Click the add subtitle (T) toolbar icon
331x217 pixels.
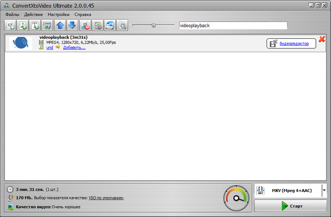35,25
